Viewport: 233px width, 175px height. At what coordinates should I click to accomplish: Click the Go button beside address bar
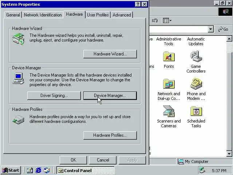coord(223,29)
